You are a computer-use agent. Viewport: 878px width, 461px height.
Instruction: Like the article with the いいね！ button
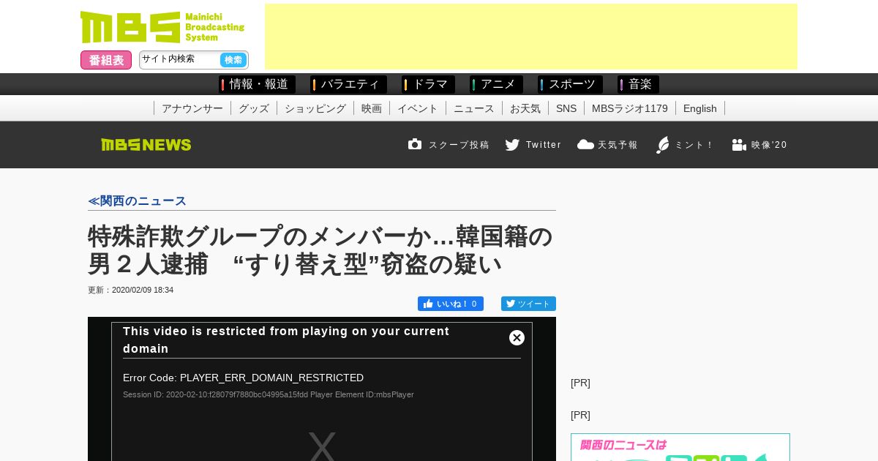451,304
